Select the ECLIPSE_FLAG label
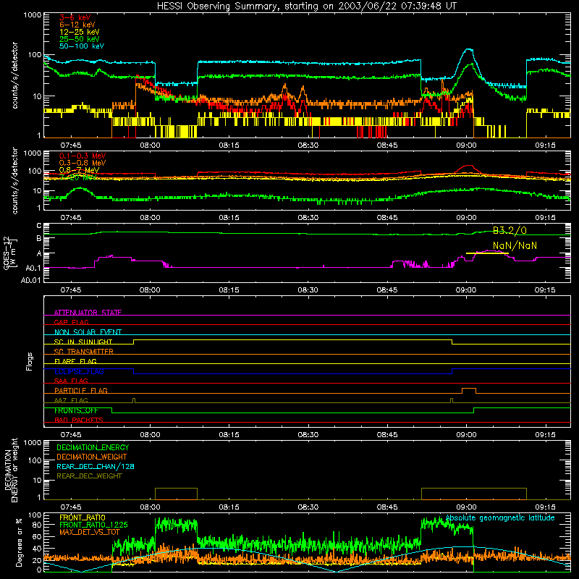 pos(79,371)
